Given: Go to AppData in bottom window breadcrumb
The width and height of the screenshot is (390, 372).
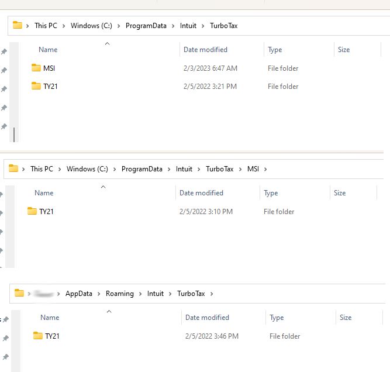Looking at the screenshot, I should point(79,294).
